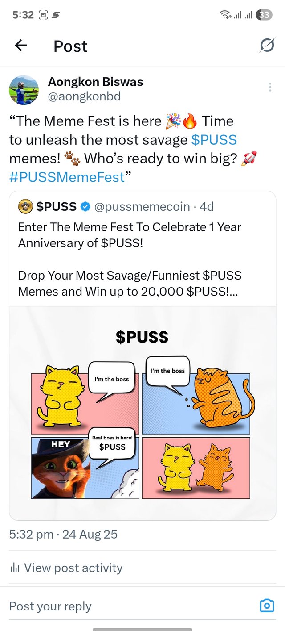Tap the post timestamp 5:32 pm

tap(31, 534)
